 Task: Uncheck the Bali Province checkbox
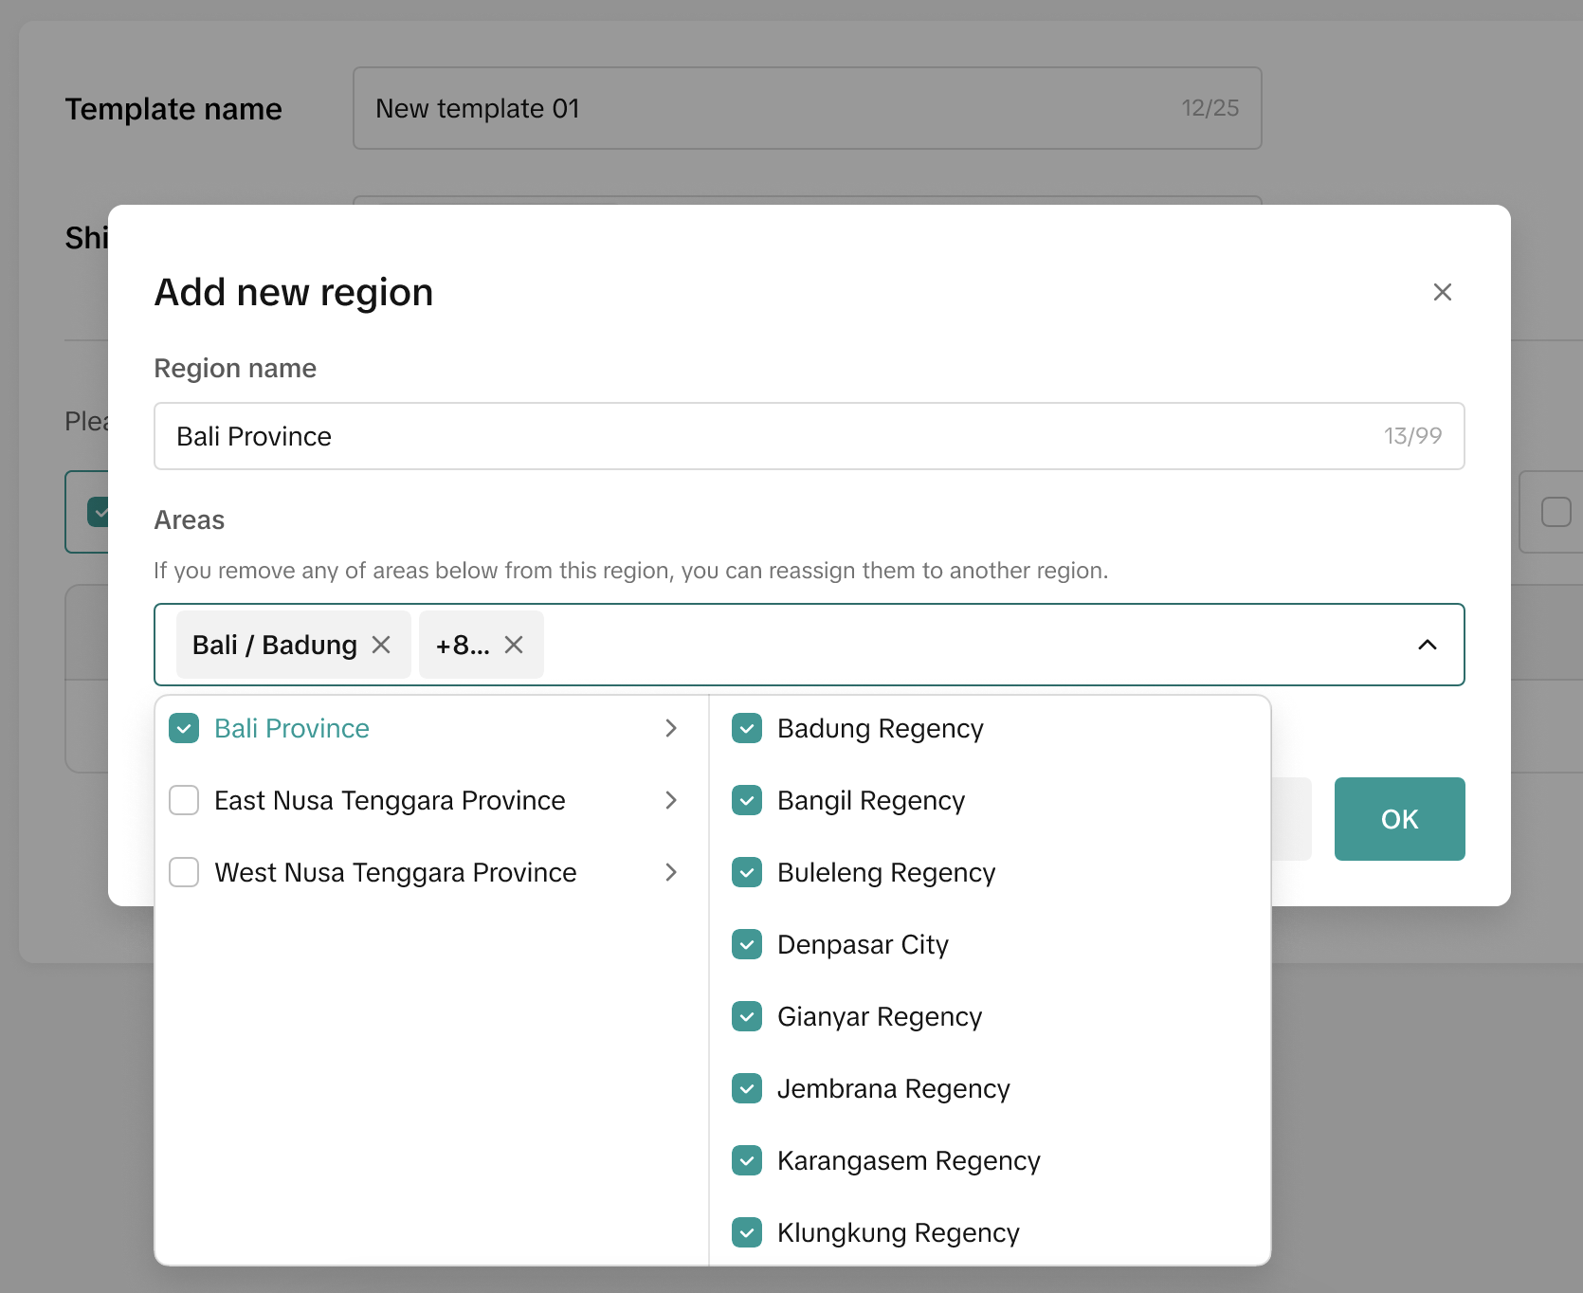tap(184, 728)
